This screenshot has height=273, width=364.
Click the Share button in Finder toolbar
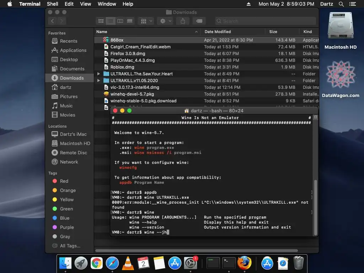(x=183, y=21)
